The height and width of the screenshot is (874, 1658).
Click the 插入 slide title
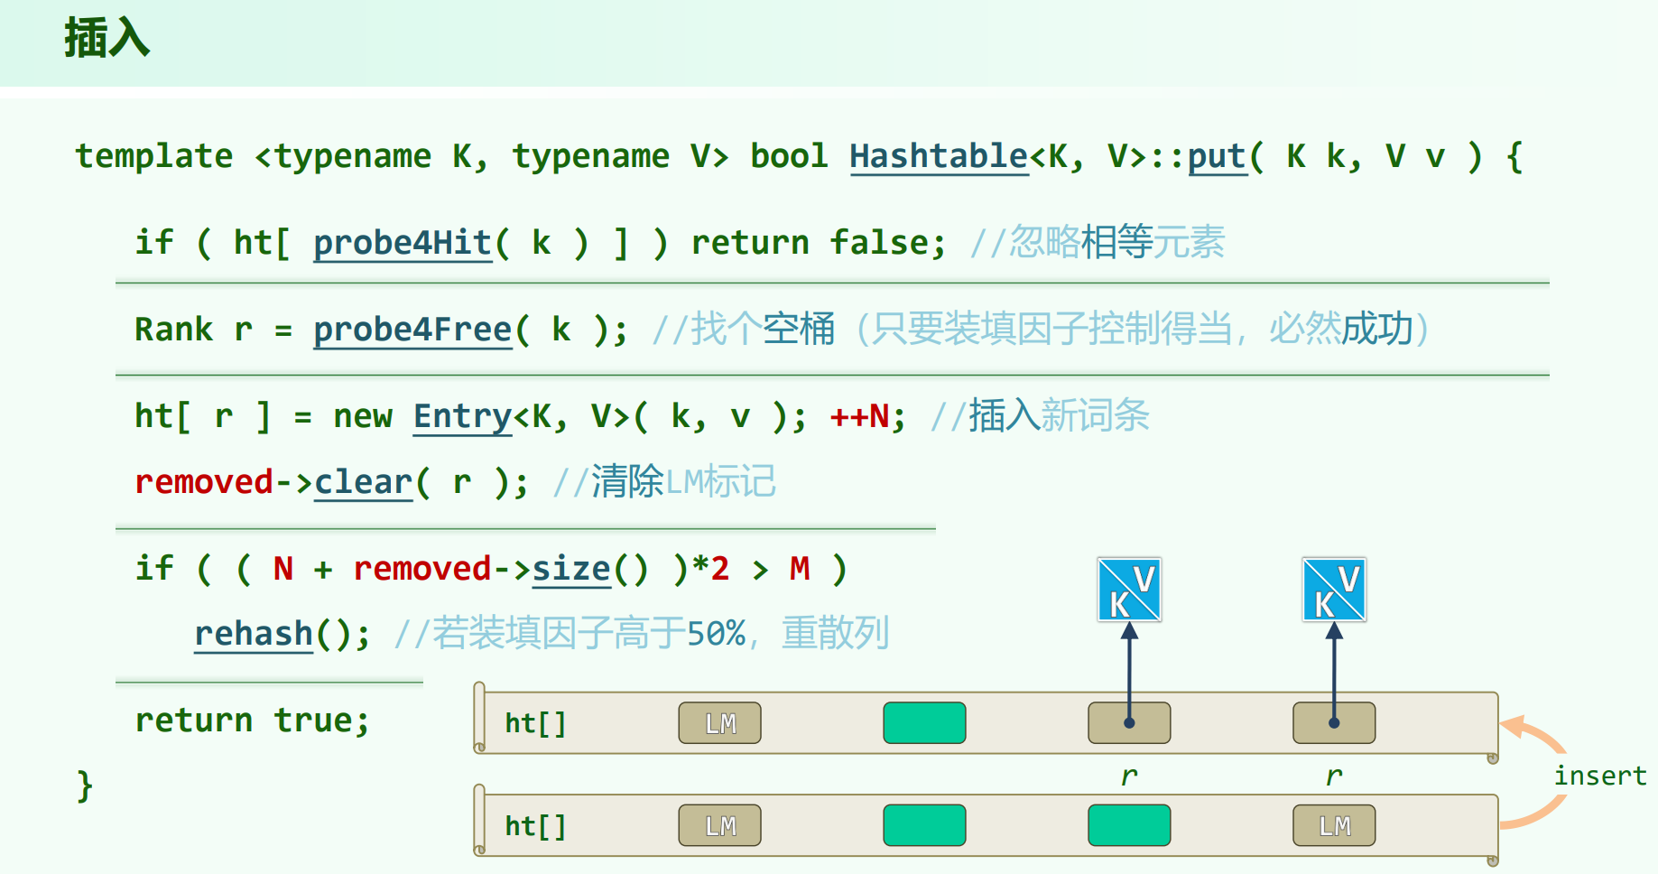click(x=107, y=39)
